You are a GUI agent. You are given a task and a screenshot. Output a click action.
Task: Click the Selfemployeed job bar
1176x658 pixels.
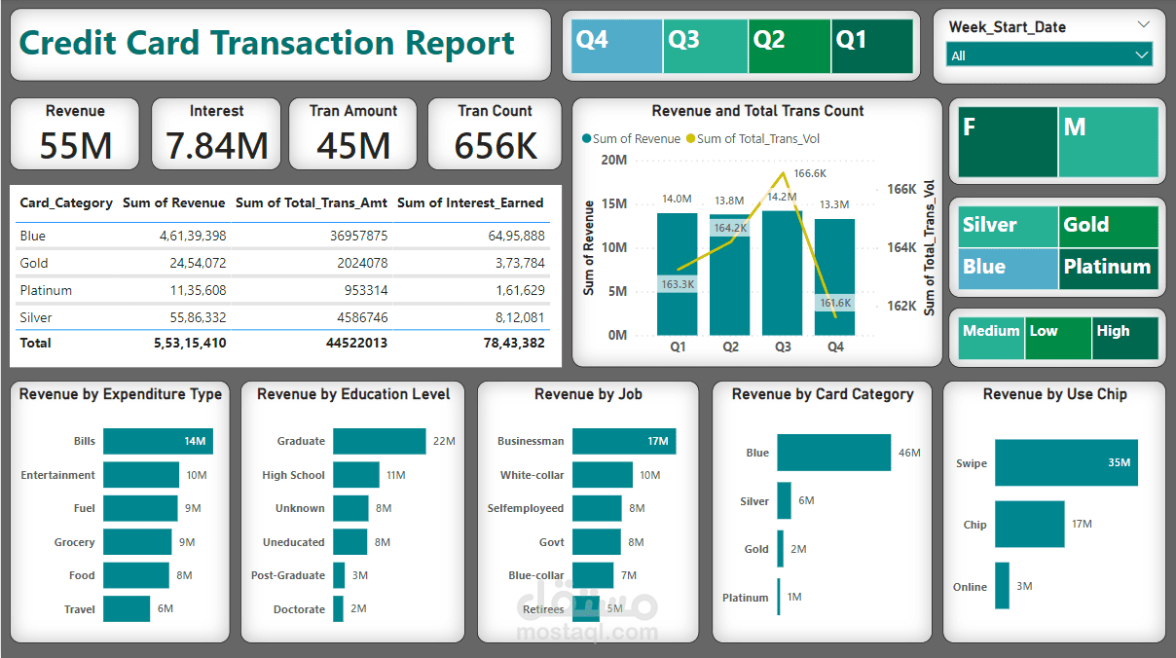click(597, 508)
